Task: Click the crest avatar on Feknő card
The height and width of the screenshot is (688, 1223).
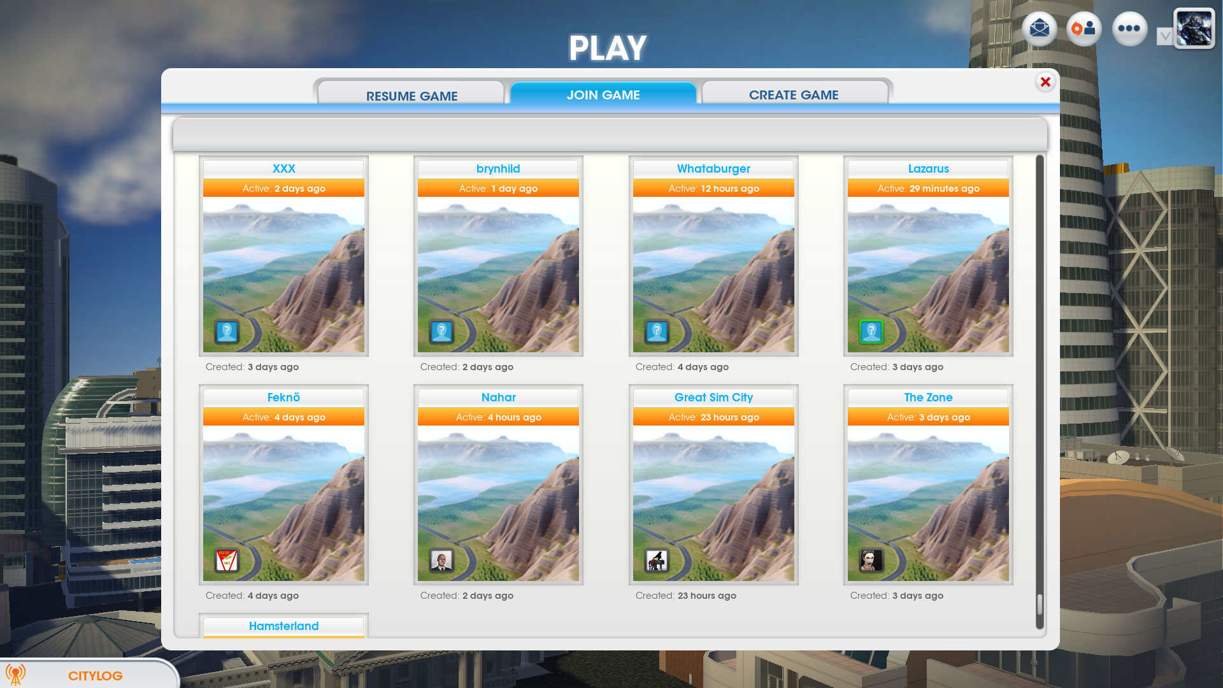Action: click(227, 561)
